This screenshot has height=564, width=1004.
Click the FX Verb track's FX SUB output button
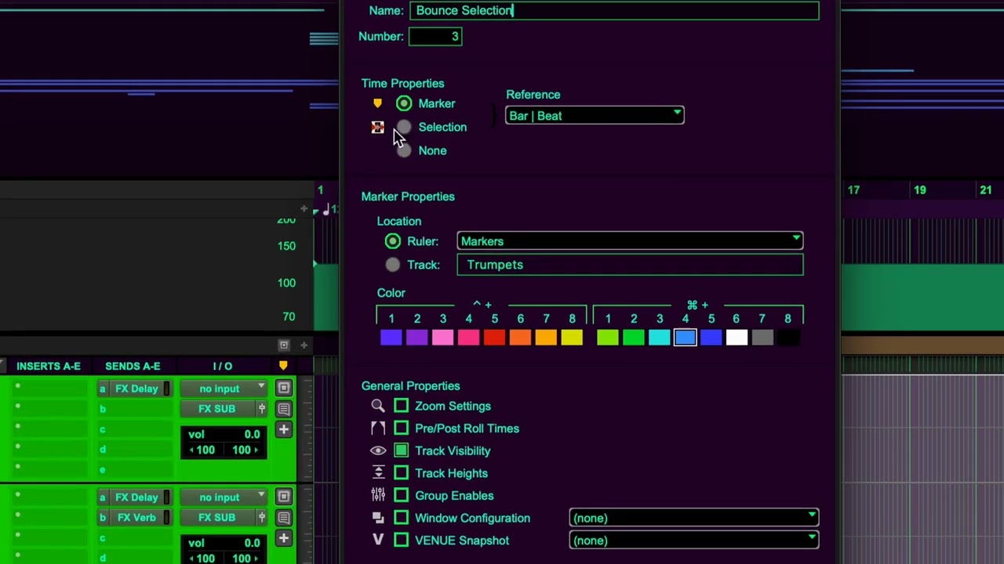[217, 518]
